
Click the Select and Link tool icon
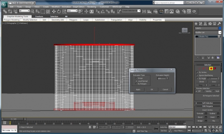coord(5,11)
